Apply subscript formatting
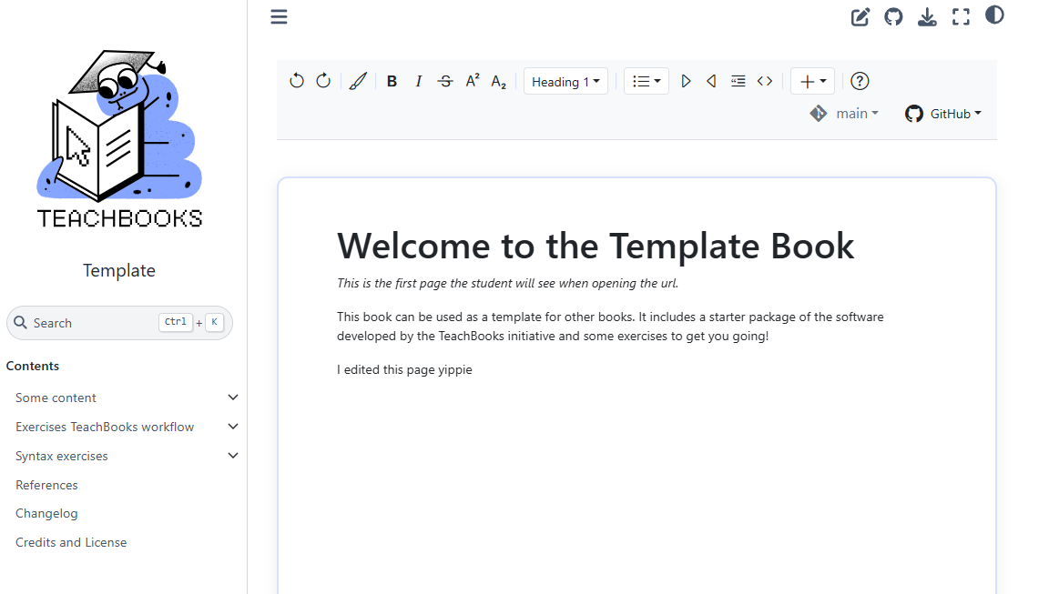1059x594 pixels. pos(499,81)
